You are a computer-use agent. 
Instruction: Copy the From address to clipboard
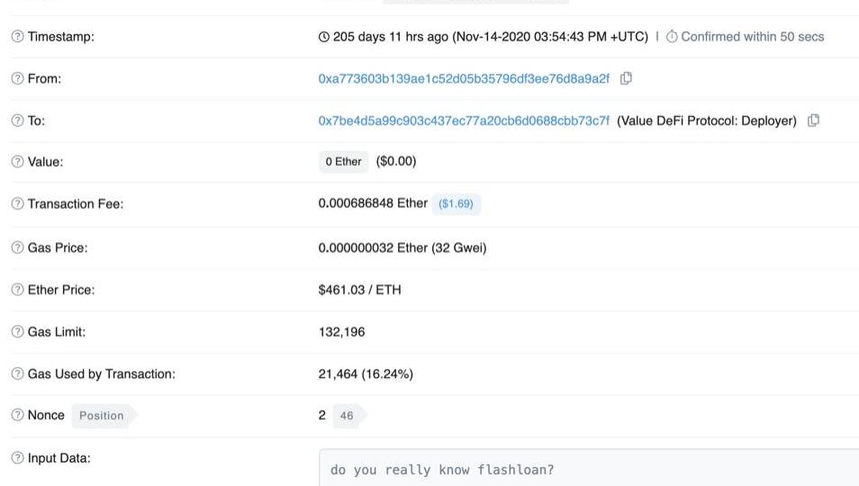point(626,78)
